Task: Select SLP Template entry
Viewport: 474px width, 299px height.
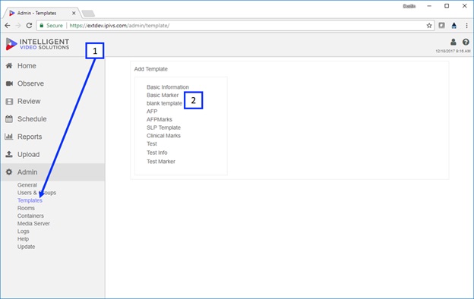Action: tap(163, 127)
